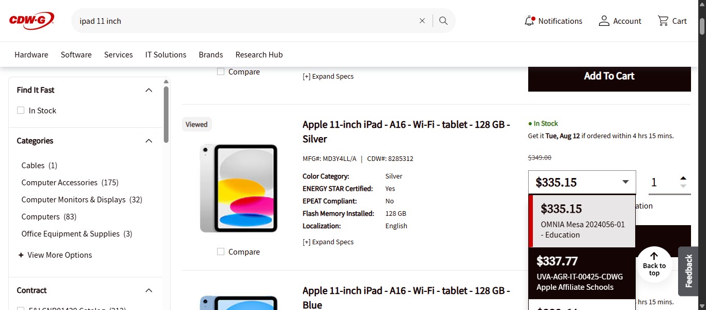Image resolution: width=706 pixels, height=310 pixels.
Task: Click the silver iPad product thumbnail
Action: tap(238, 188)
